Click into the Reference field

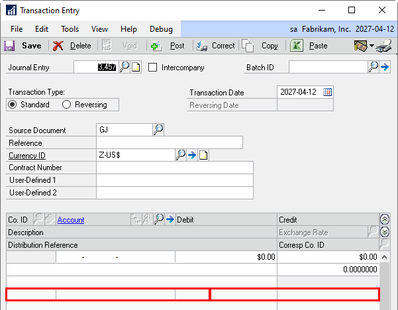(170, 142)
